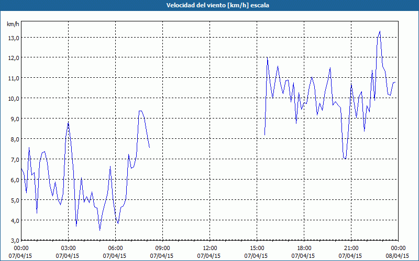Select the 12,0 y-axis value

(x=14, y=58)
